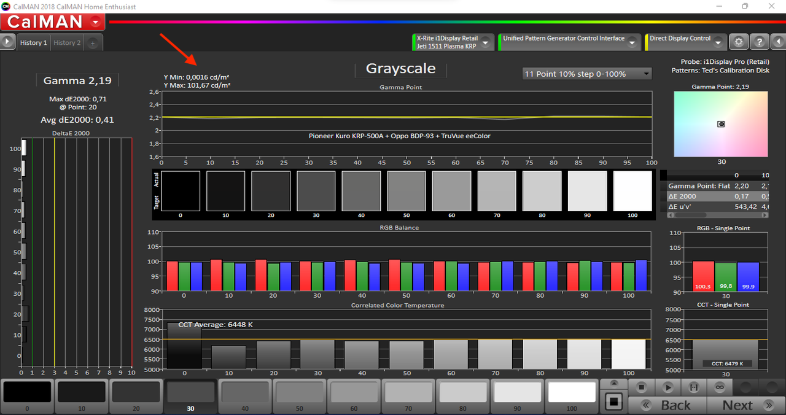Click the Grayscale page title
Screen dimensions: 786x415
tap(400, 69)
